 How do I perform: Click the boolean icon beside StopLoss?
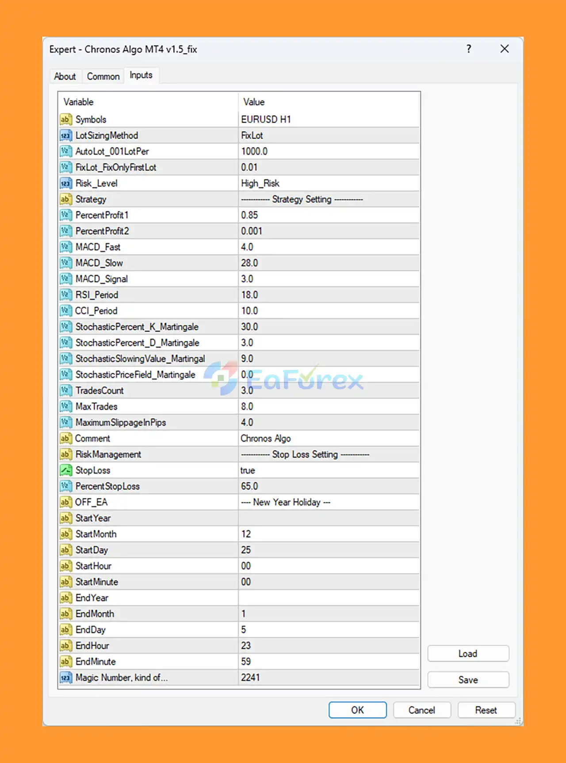[x=65, y=470]
